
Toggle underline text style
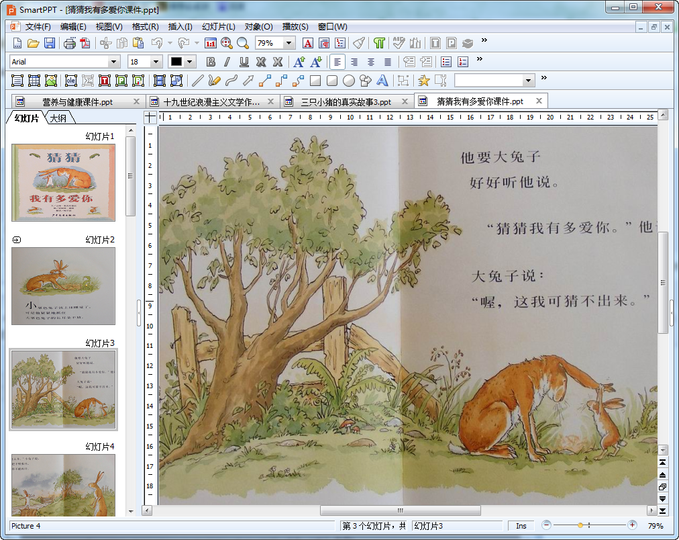click(244, 62)
